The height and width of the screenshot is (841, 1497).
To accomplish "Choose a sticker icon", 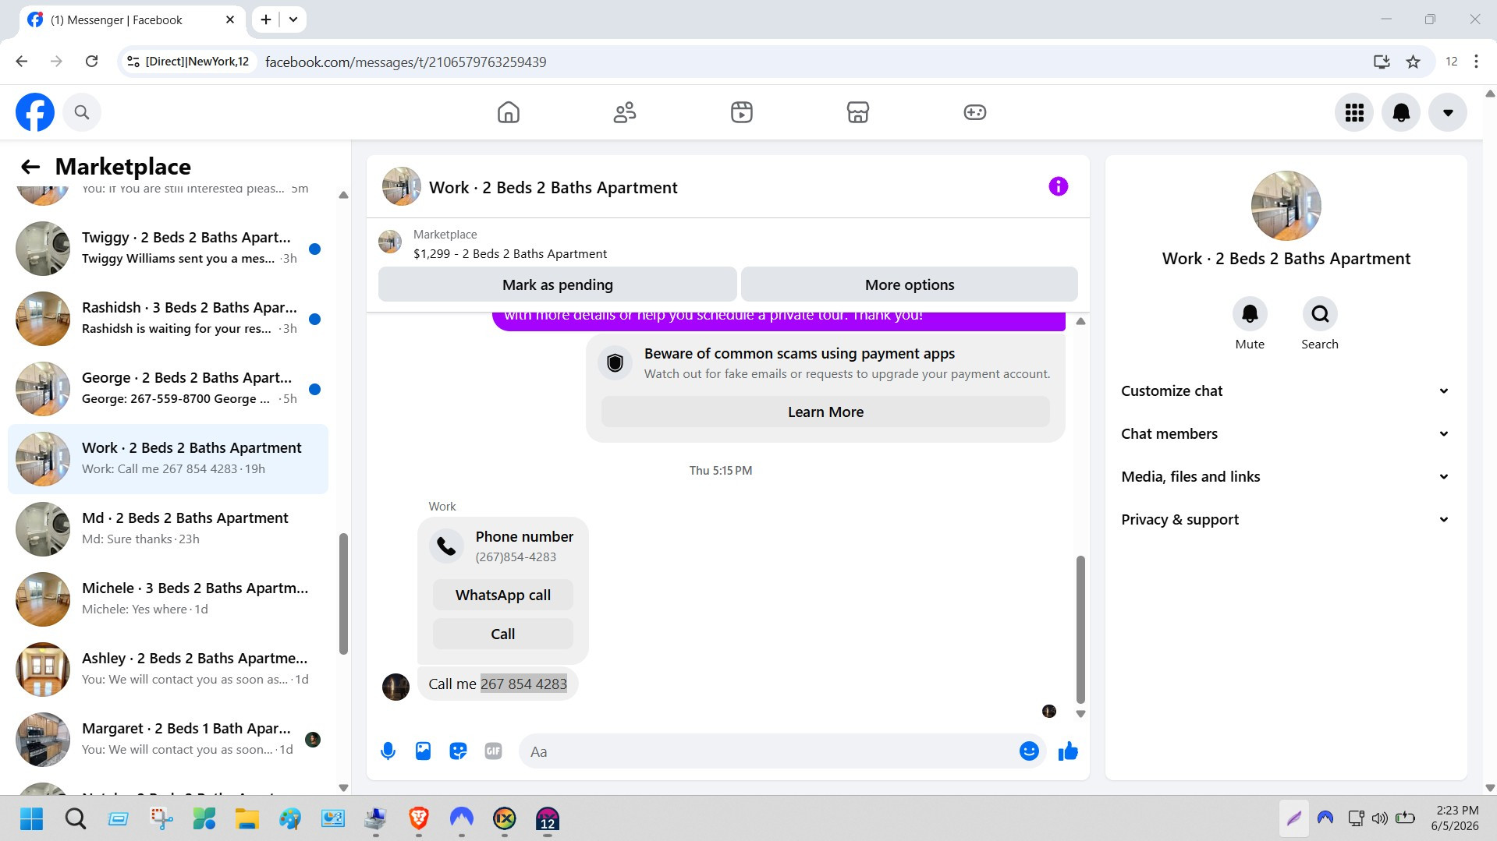I will 458,751.
